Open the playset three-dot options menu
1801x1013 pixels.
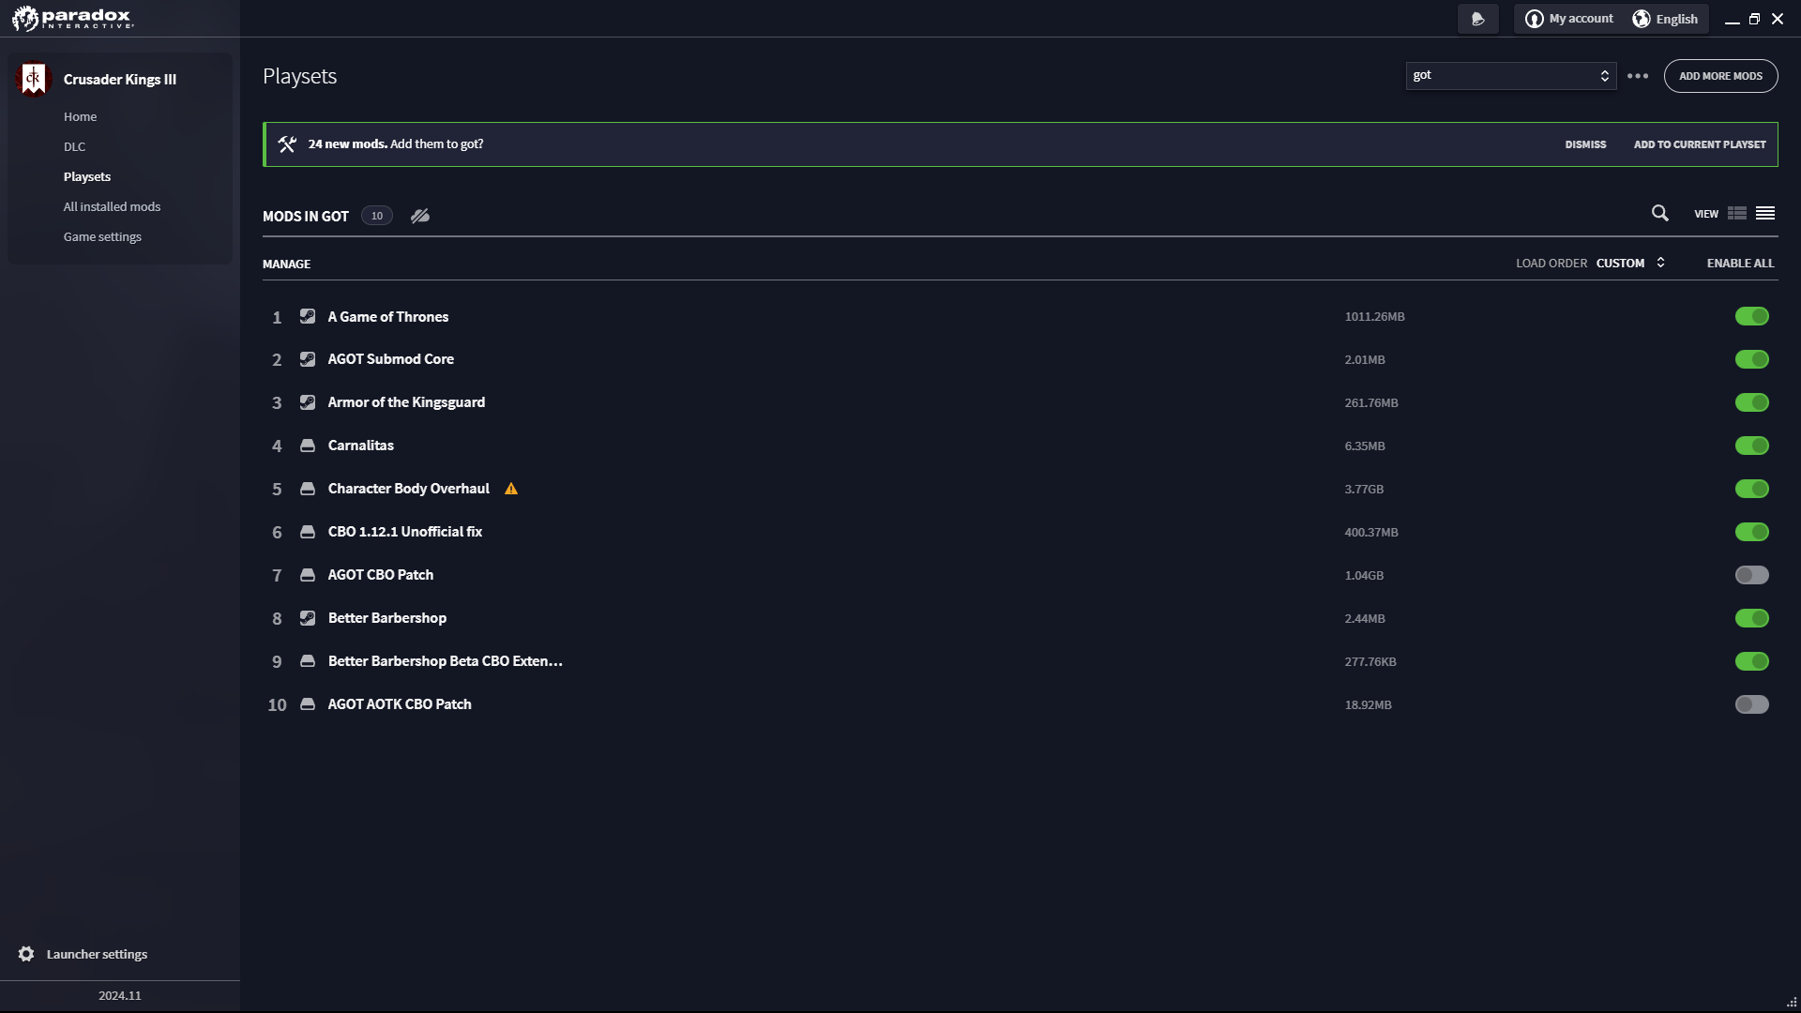coord(1638,76)
